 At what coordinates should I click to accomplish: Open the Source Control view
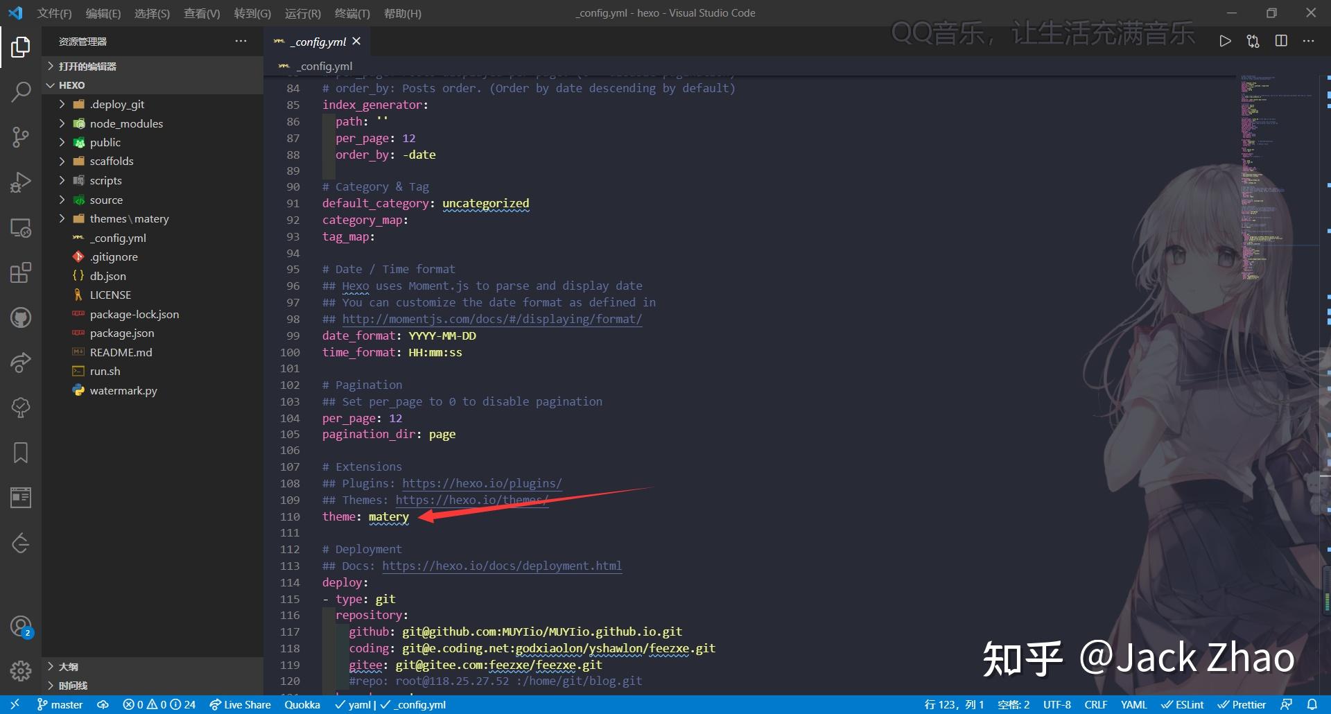click(x=20, y=137)
